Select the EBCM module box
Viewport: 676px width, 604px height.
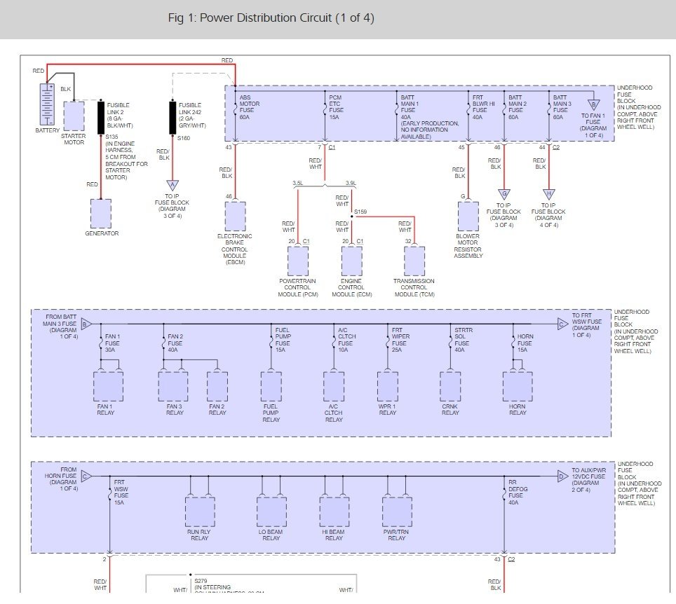pos(236,217)
